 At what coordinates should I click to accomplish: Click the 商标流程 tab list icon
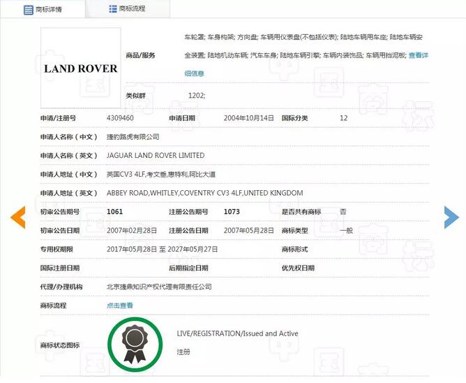(x=113, y=8)
